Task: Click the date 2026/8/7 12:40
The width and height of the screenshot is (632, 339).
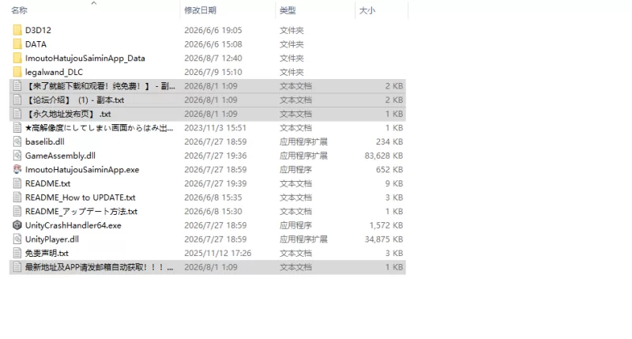Action: (x=213, y=58)
